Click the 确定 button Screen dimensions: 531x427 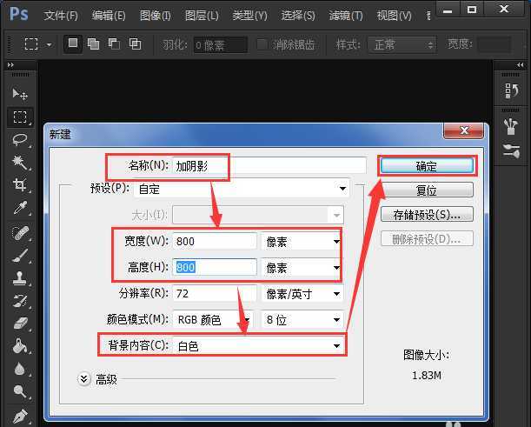click(426, 165)
